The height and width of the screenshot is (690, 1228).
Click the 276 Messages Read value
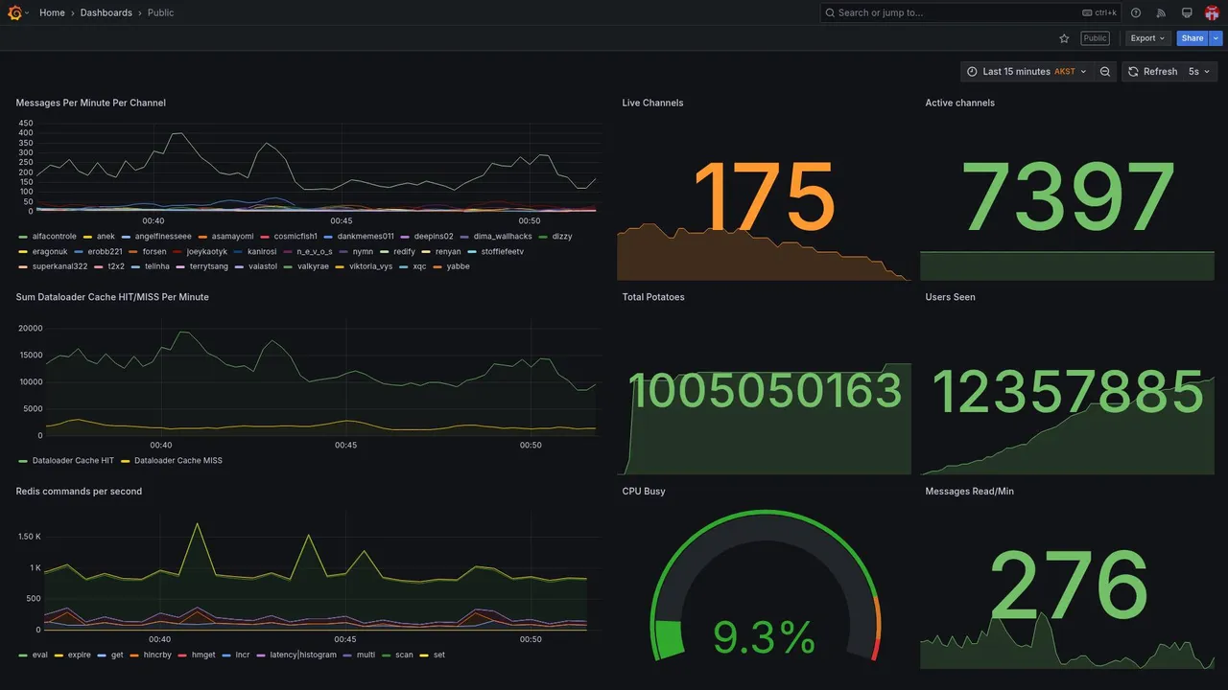click(1069, 586)
